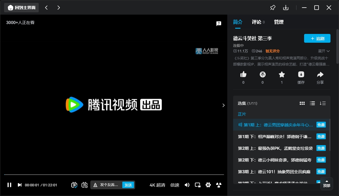
Task: Share the show with 分享 icon
Action: pos(320,75)
